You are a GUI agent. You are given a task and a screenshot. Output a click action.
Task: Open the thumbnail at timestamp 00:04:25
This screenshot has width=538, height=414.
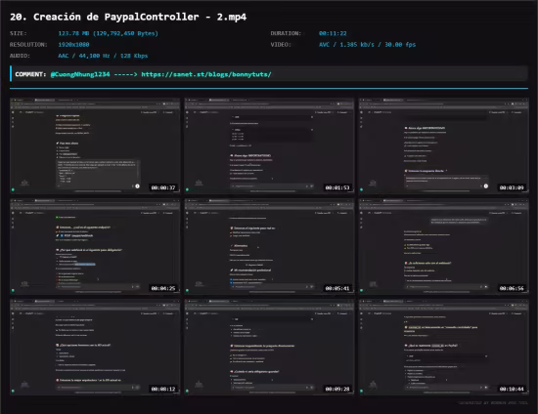tap(95, 246)
